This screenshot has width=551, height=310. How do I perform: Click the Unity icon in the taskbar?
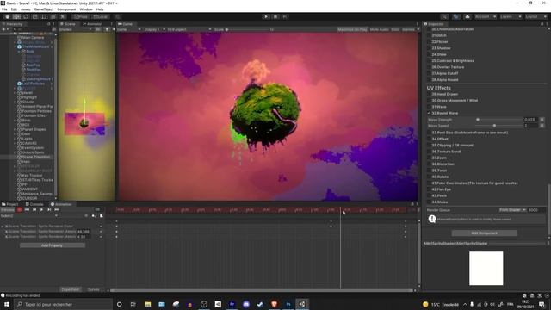pyautogui.click(x=302, y=304)
